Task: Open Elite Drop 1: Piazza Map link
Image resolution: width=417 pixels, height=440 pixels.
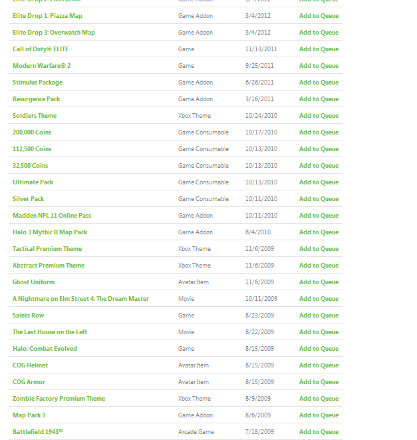Action: coord(47,16)
